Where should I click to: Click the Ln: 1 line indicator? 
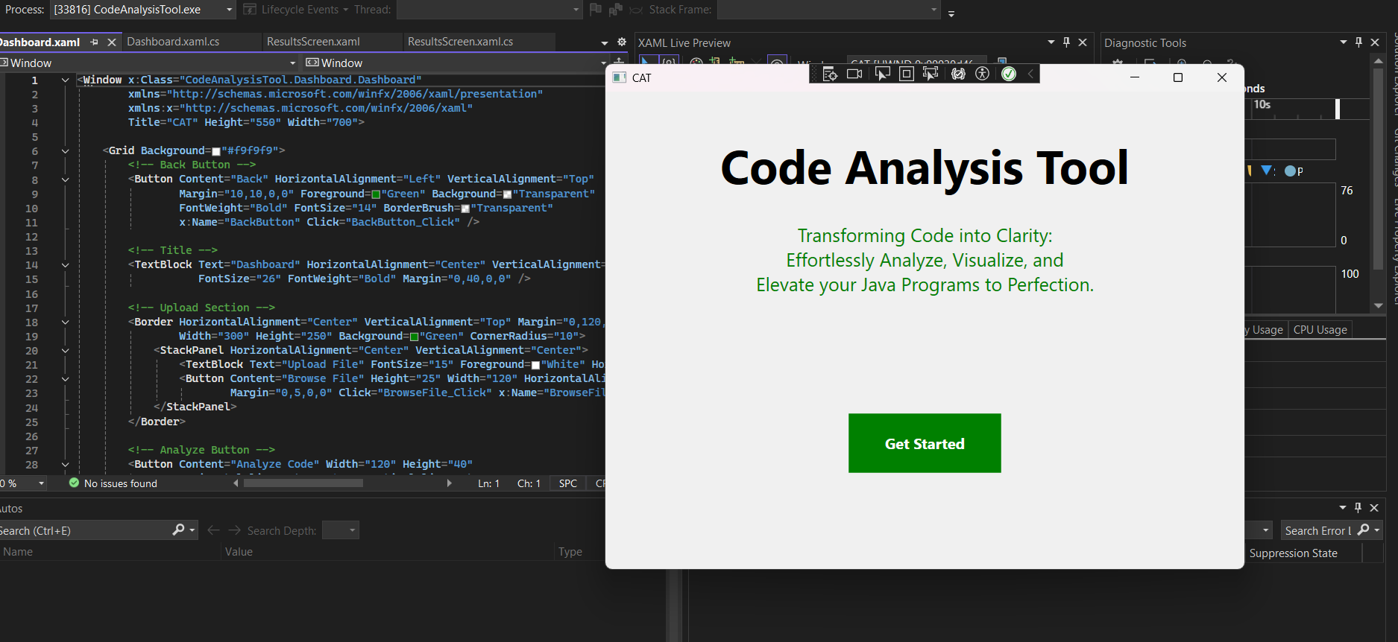488,483
